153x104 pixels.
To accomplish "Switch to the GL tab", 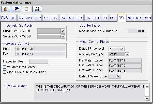I will point(13,18).
